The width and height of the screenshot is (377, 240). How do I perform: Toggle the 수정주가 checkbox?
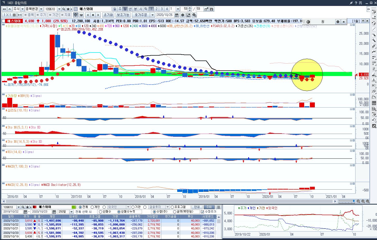click(x=202, y=212)
